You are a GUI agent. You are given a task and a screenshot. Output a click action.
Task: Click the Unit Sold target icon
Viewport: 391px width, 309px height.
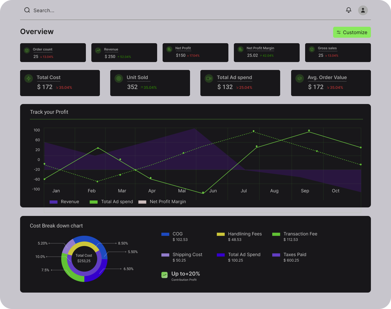119,78
